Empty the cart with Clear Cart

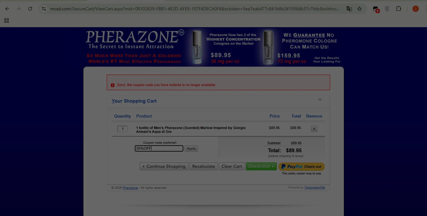coord(232,166)
